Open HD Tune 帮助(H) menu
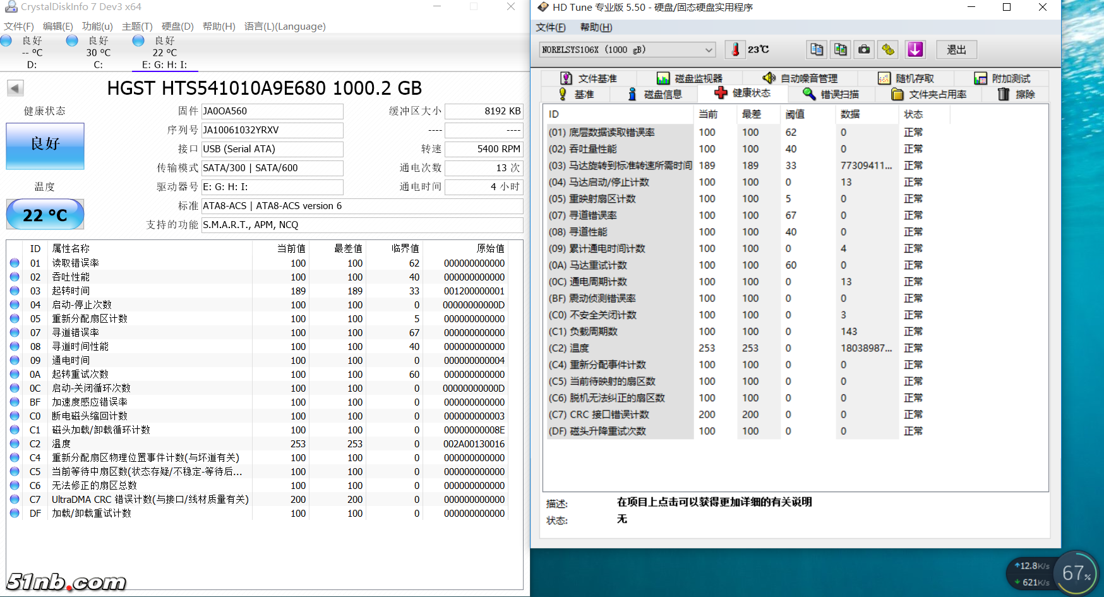The image size is (1104, 597). click(x=596, y=27)
